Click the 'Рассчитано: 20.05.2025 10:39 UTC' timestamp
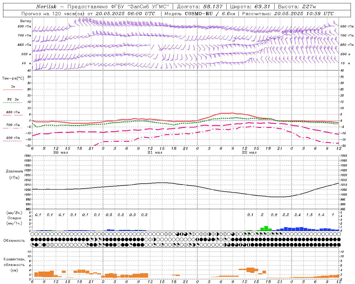 pyautogui.click(x=288, y=14)
